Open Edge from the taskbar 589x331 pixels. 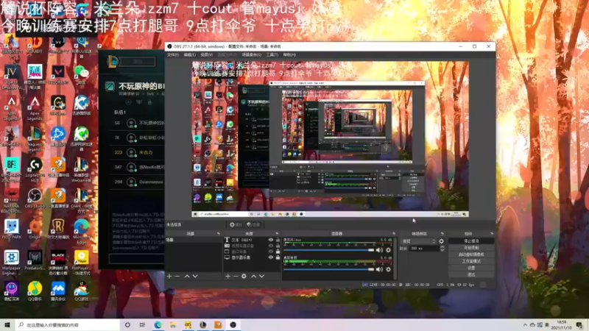tap(158, 324)
